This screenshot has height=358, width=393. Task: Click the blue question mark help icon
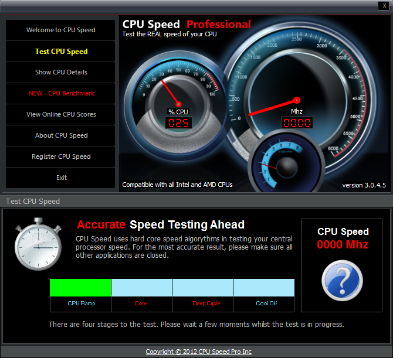pos(342,281)
